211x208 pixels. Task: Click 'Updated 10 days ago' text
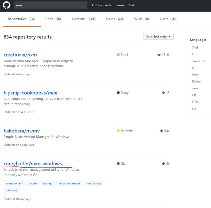click(x=17, y=199)
